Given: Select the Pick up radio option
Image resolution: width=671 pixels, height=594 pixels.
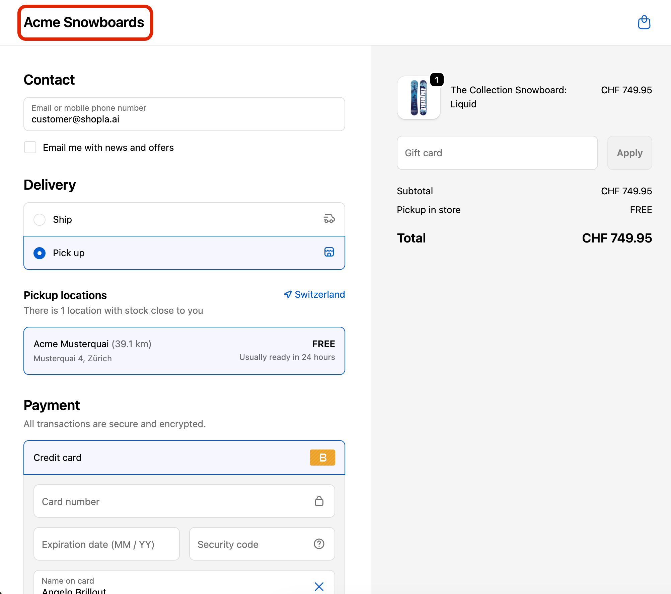Looking at the screenshot, I should click(x=40, y=253).
